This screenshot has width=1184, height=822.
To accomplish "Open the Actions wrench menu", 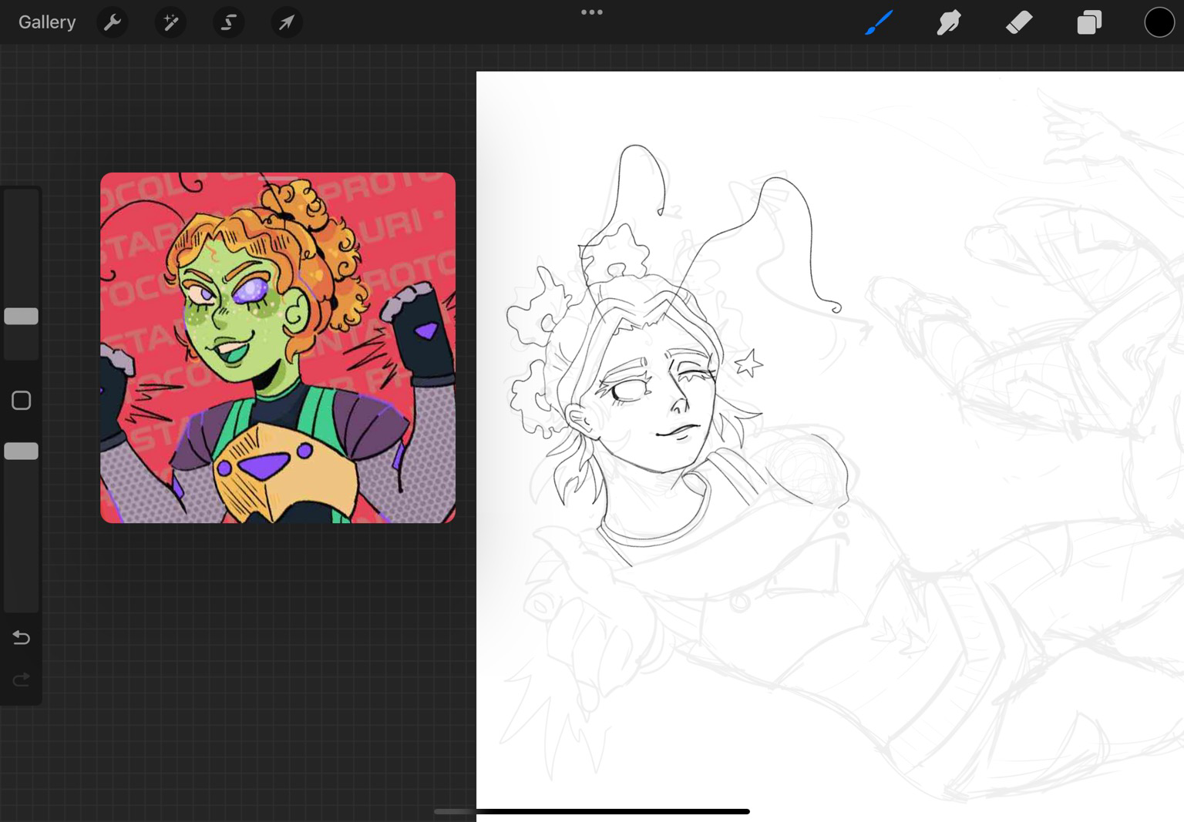I will [x=113, y=22].
